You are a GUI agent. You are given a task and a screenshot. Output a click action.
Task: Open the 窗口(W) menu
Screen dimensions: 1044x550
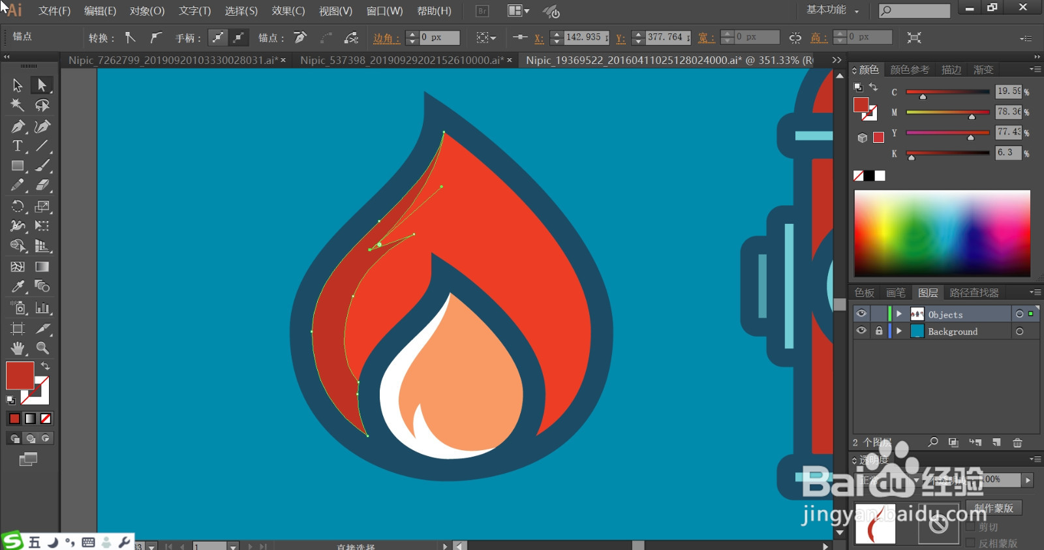tap(384, 11)
